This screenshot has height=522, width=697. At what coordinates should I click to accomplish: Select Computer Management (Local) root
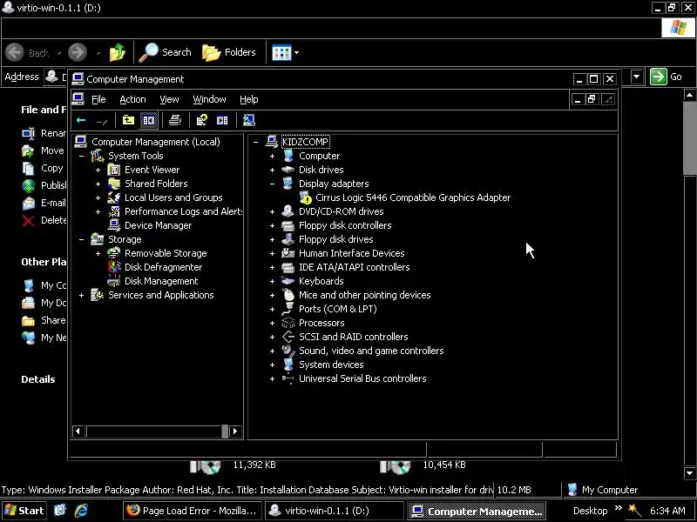pyautogui.click(x=156, y=142)
